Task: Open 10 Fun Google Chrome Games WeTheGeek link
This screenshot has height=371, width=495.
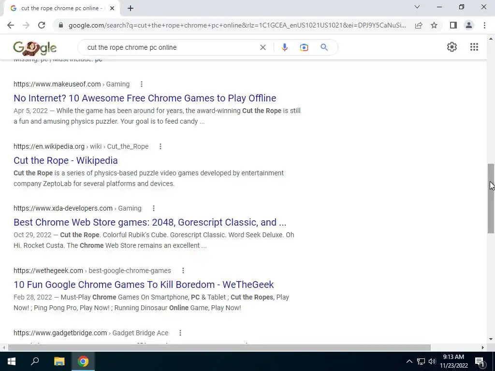Action: (144, 285)
